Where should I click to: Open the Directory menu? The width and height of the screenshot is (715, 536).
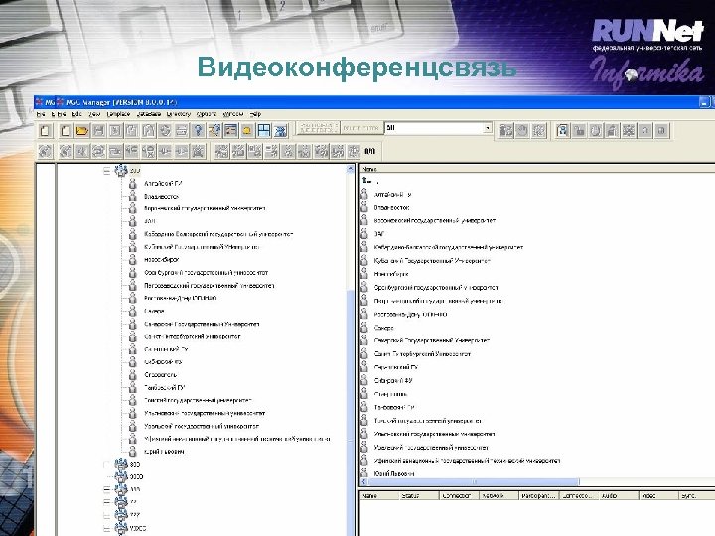tap(179, 114)
